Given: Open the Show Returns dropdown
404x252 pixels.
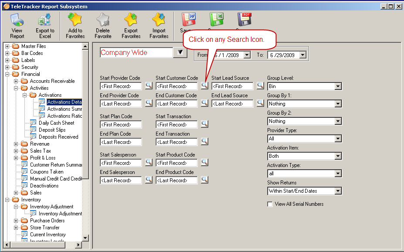Looking at the screenshot, I should pos(338,191).
